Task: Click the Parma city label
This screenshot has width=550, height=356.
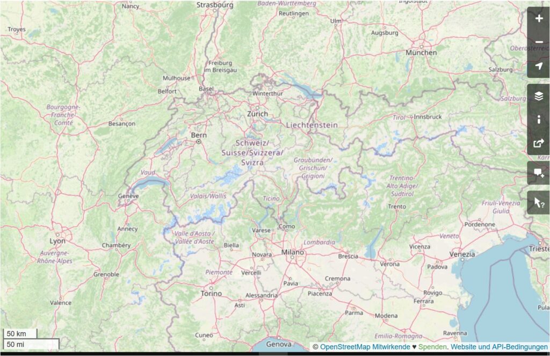Action: click(x=354, y=312)
